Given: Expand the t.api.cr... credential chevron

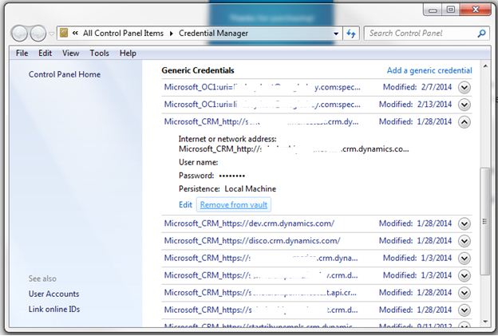Looking at the screenshot, I should tap(464, 292).
